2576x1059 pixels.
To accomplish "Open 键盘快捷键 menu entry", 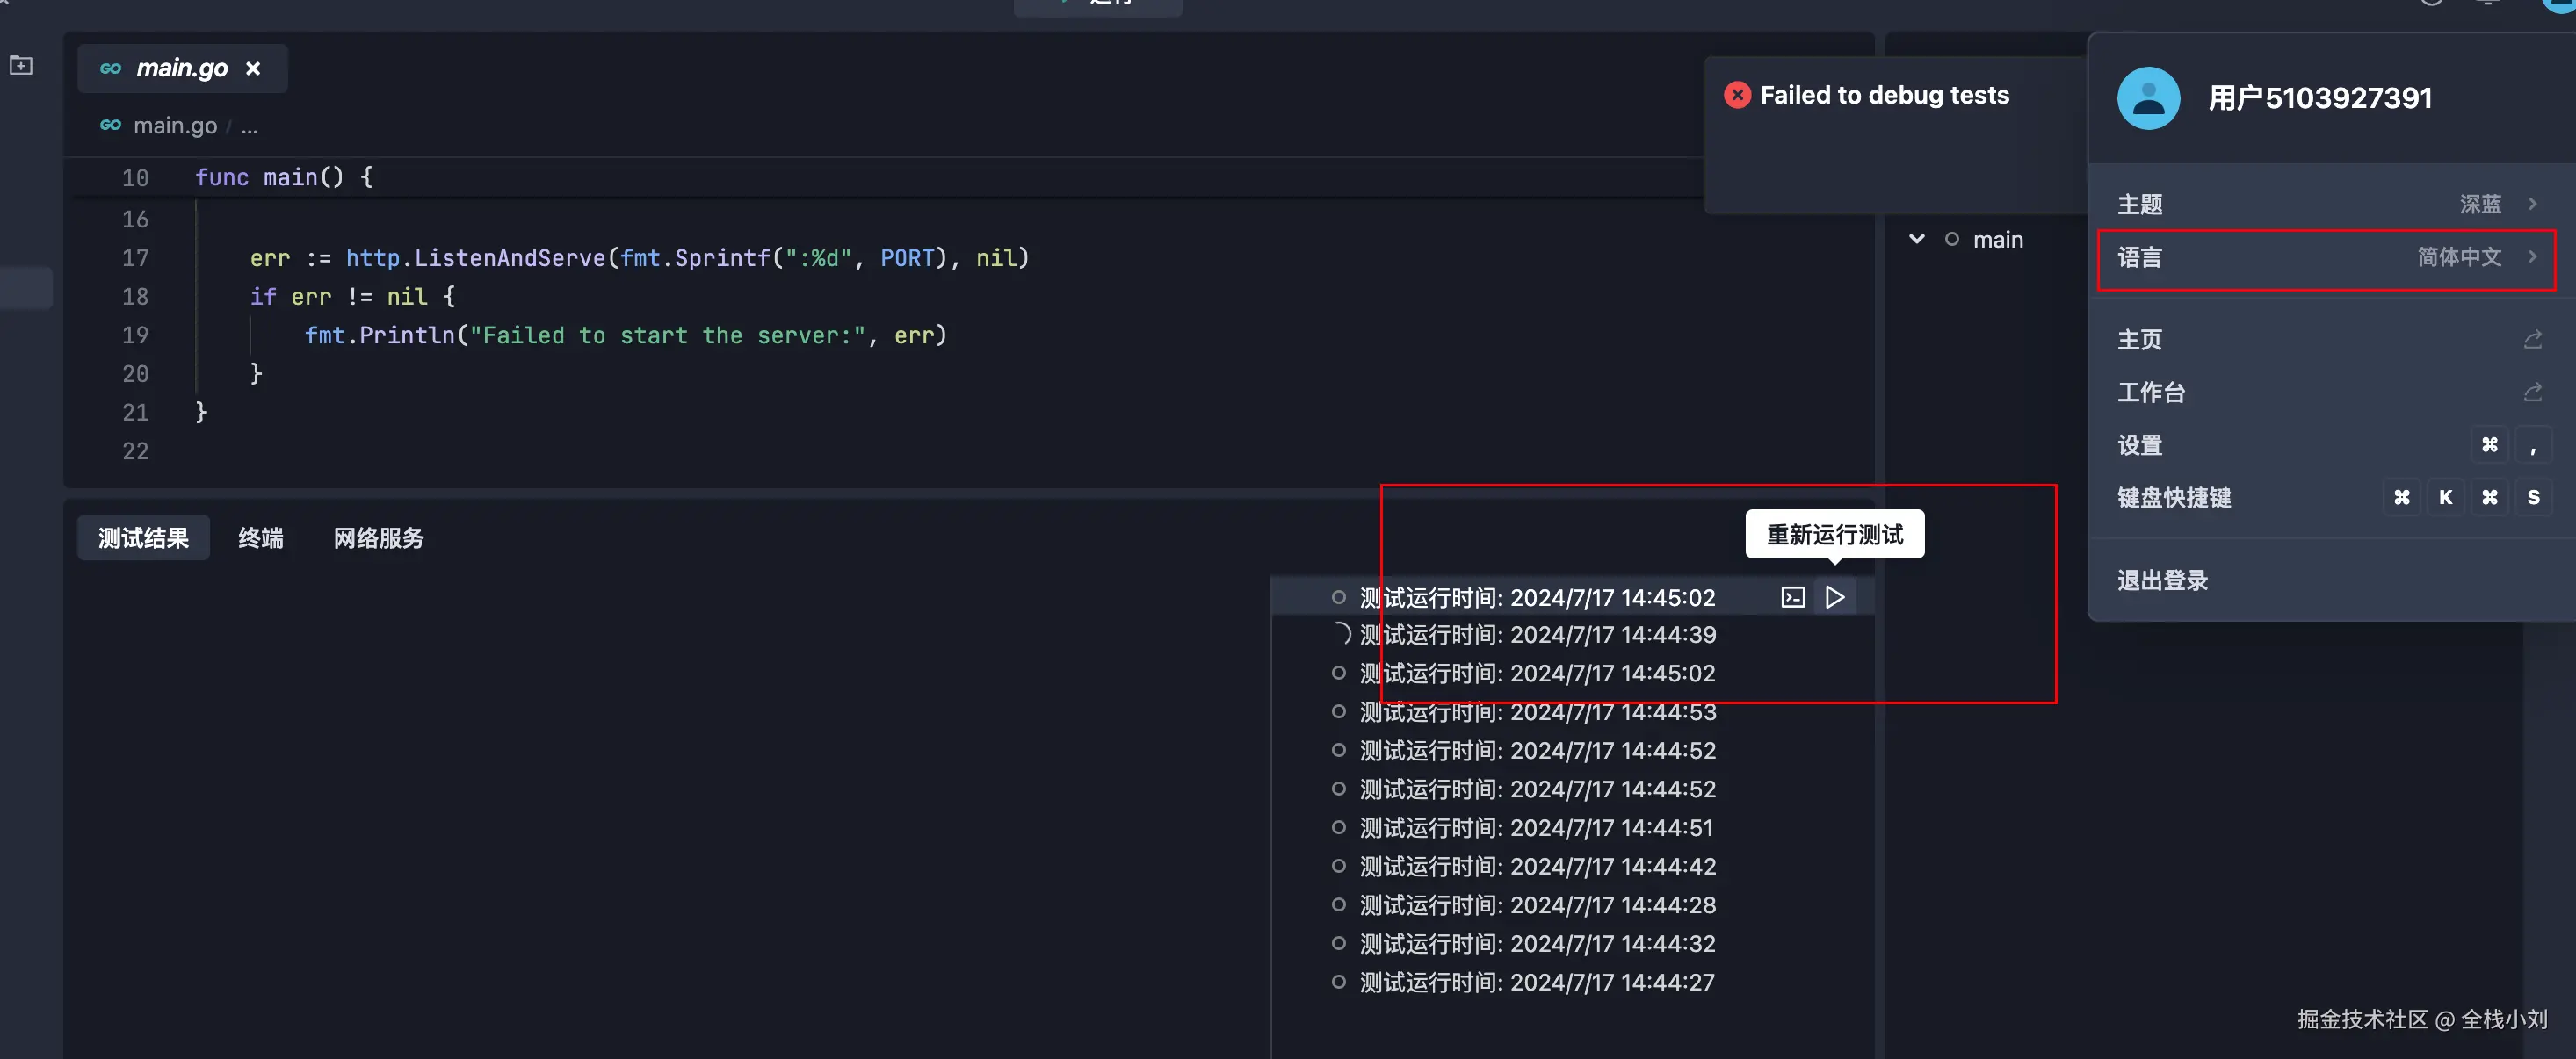I will 2174,498.
